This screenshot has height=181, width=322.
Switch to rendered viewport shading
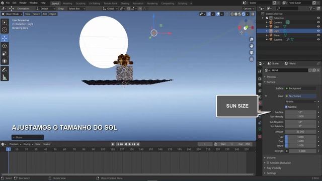pos(244,14)
